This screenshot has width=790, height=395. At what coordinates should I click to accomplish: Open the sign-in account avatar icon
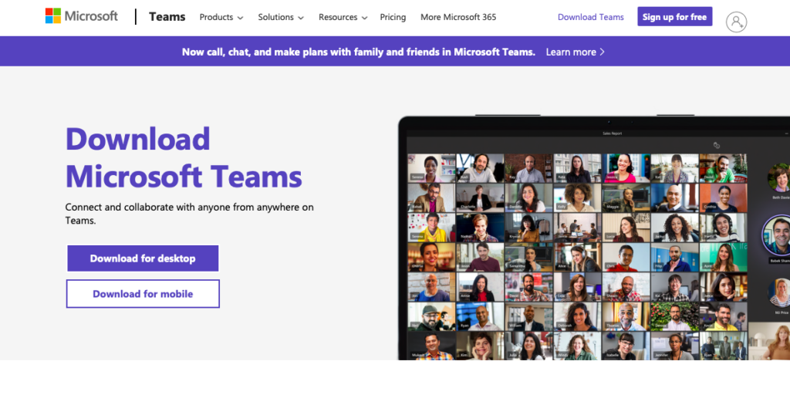click(x=736, y=22)
